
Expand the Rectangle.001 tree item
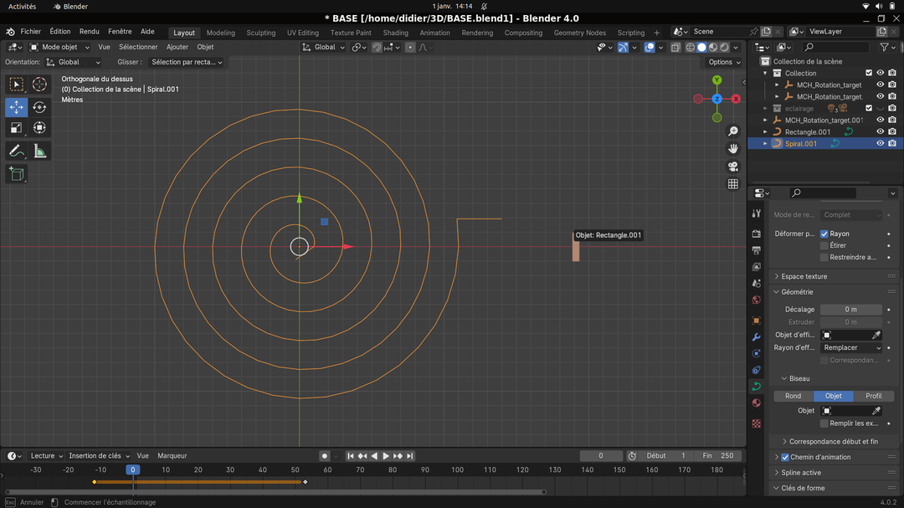pyautogui.click(x=765, y=131)
